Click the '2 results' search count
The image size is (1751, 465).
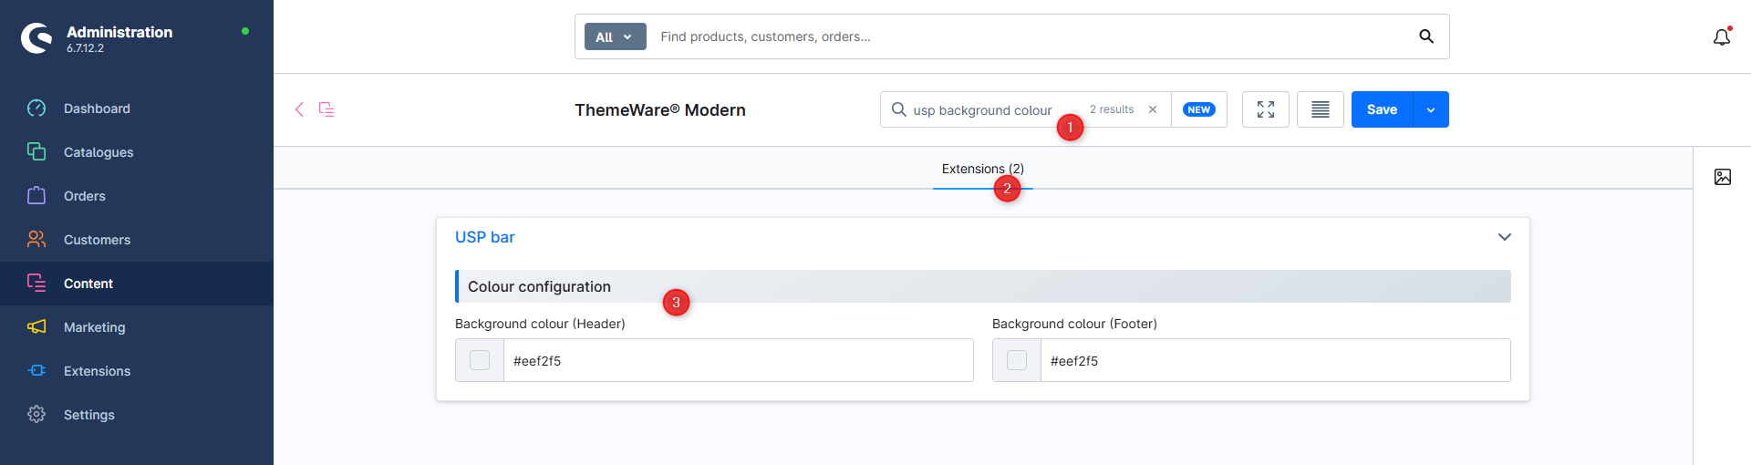click(x=1112, y=109)
